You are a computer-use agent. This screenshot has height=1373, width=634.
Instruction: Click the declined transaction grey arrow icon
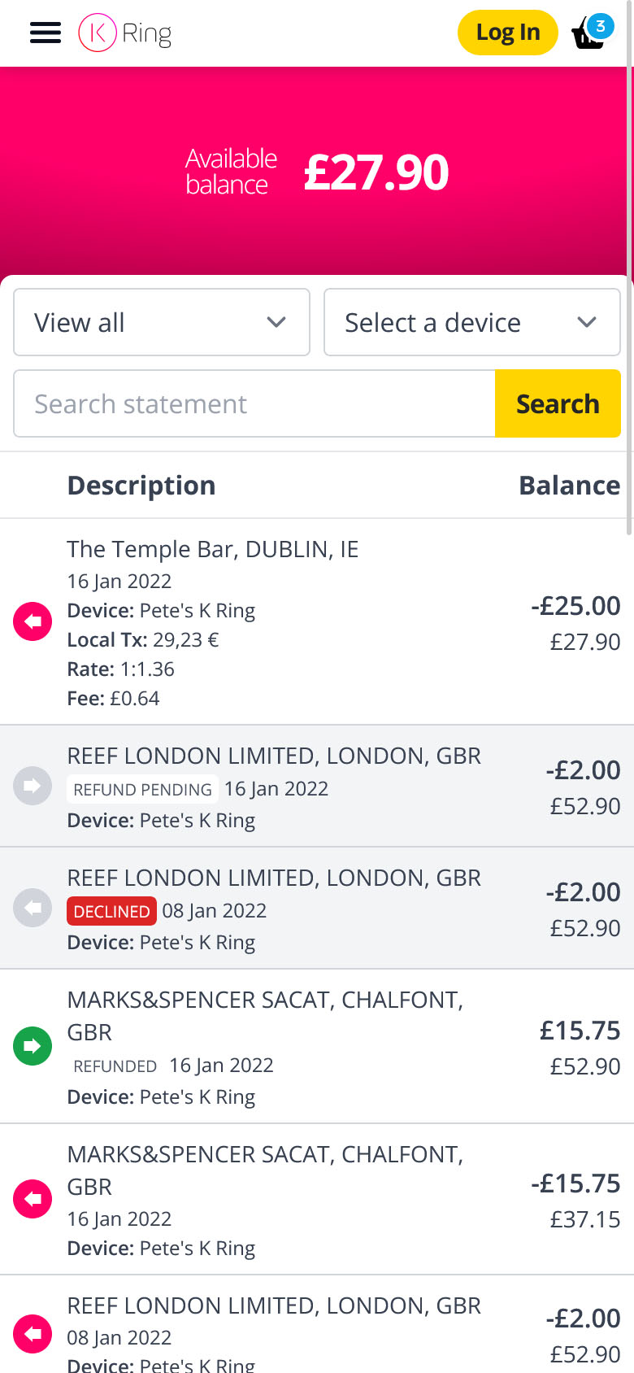33,908
